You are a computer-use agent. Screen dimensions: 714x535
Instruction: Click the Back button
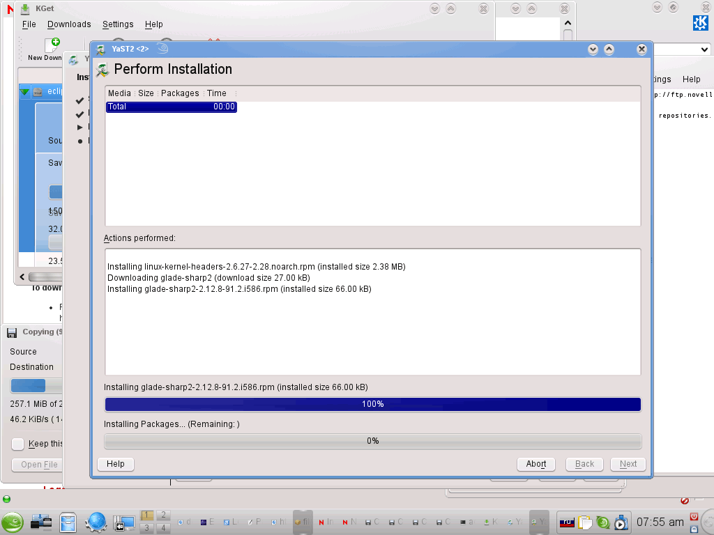[585, 464]
